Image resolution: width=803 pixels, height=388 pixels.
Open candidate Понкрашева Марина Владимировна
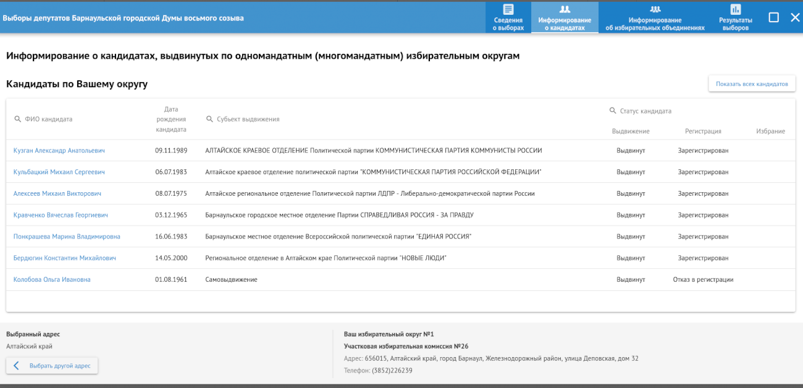(67, 237)
